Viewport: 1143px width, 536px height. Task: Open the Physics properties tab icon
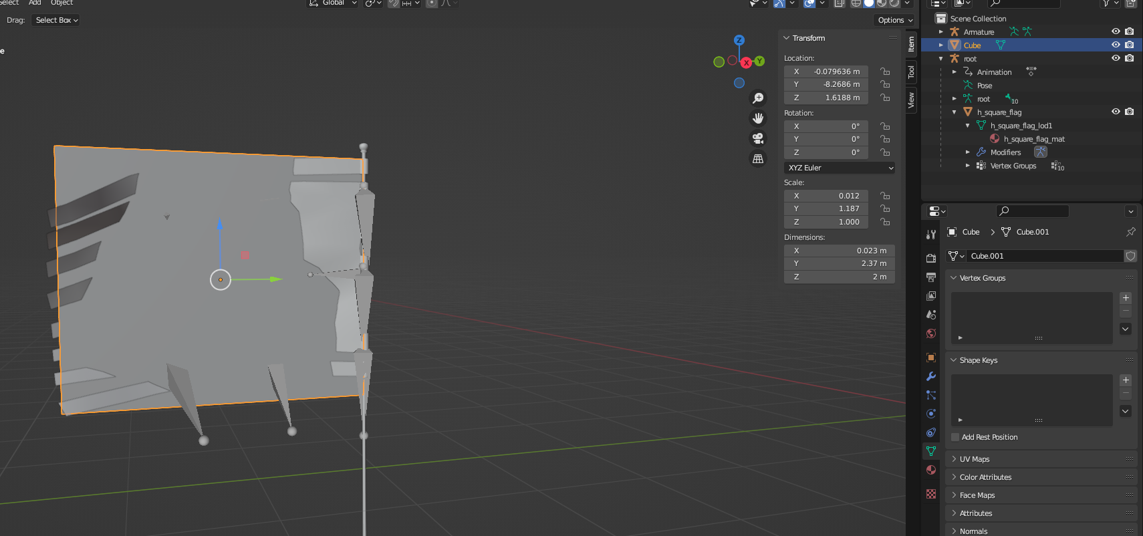[931, 414]
